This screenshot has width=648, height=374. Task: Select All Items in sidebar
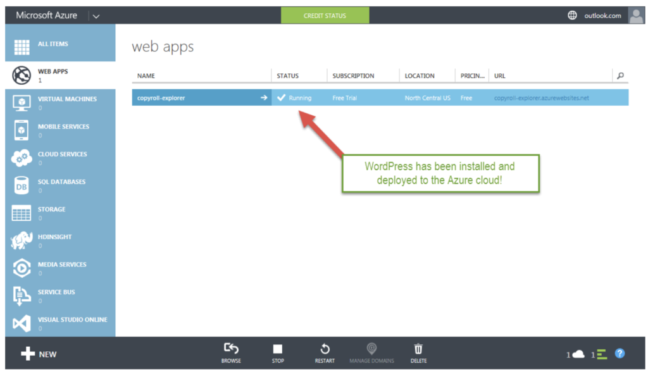click(x=60, y=44)
